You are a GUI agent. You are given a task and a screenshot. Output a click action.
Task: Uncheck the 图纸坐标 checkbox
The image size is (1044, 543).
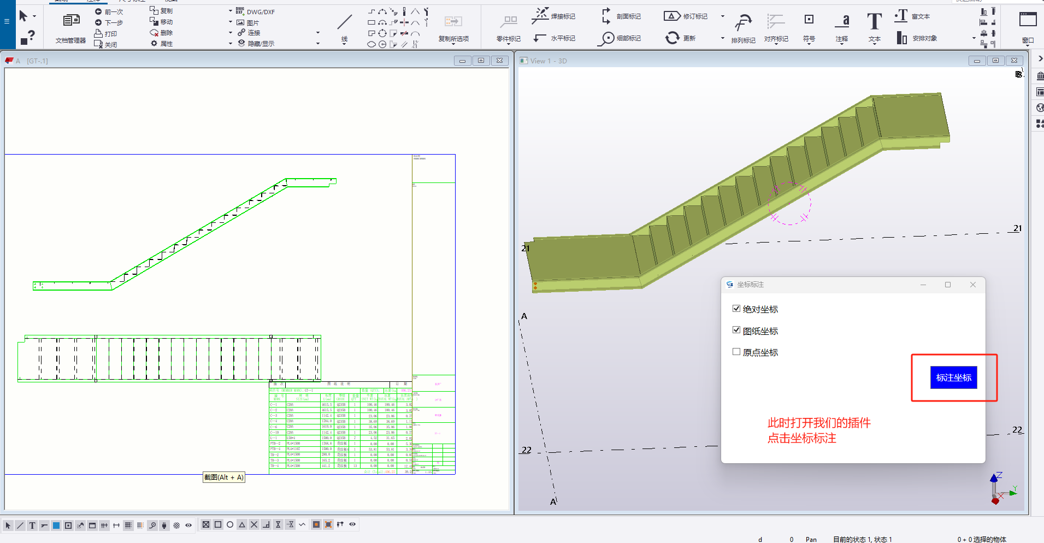coord(736,330)
